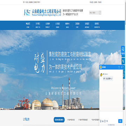Open the HOME navigation item
The image size is (126, 126).
pos(28,25)
